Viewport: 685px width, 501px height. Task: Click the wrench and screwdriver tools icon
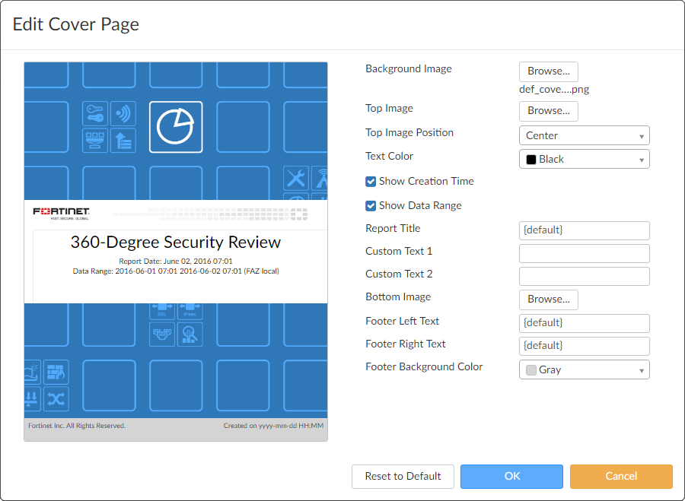(295, 178)
